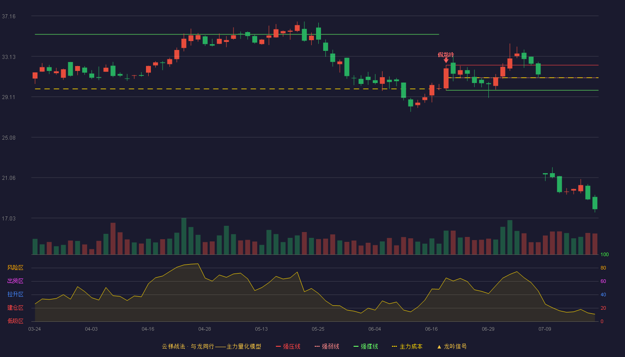Image resolution: width=625 pixels, height=357 pixels.
Task: Click the 05-25 date label
Action: (x=318, y=329)
